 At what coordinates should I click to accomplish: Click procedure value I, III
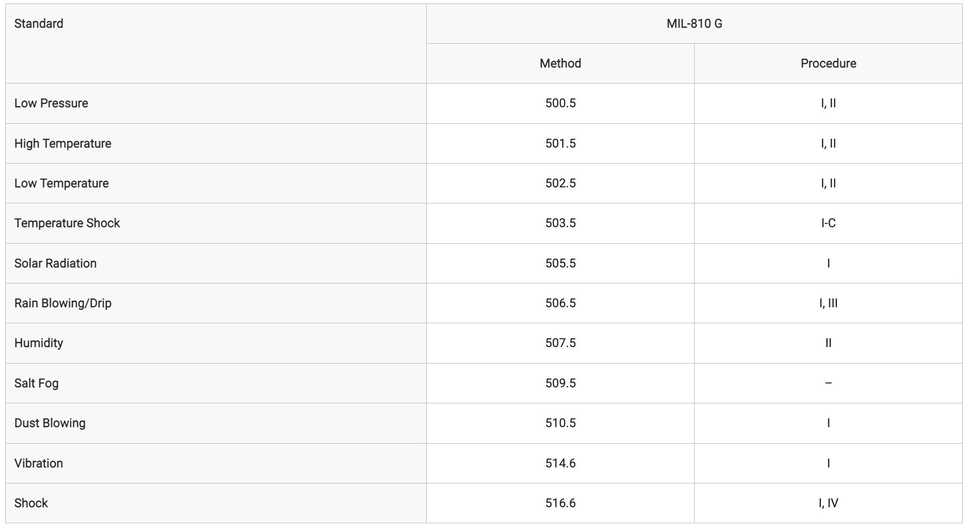click(828, 303)
